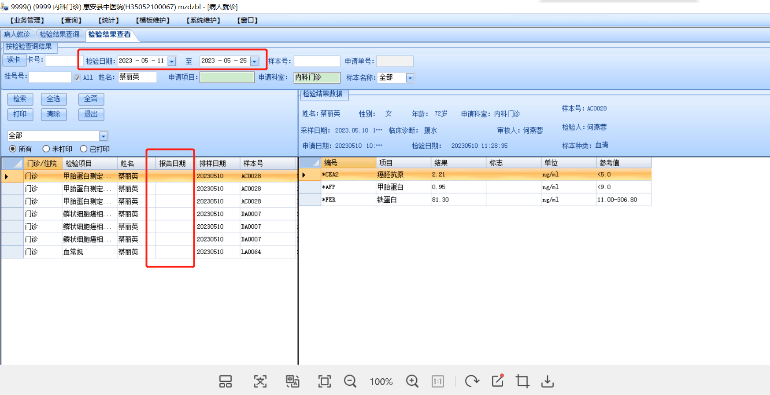Click the fit-to-window icon
This screenshot has height=395, width=770.
[325, 381]
